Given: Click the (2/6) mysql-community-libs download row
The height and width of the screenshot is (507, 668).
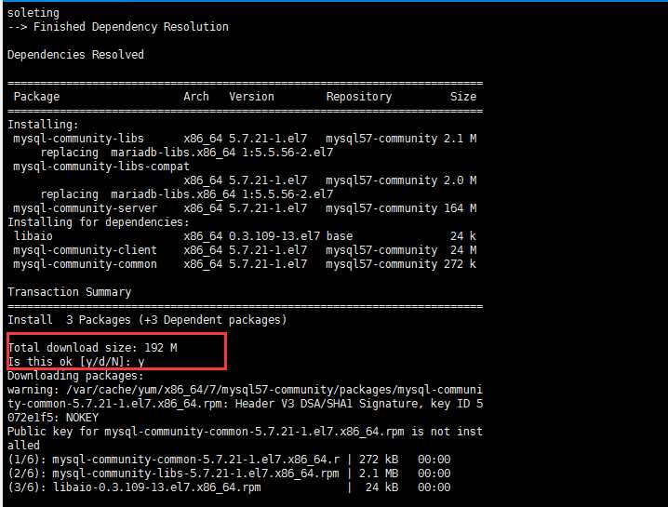Looking at the screenshot, I should point(229,474).
